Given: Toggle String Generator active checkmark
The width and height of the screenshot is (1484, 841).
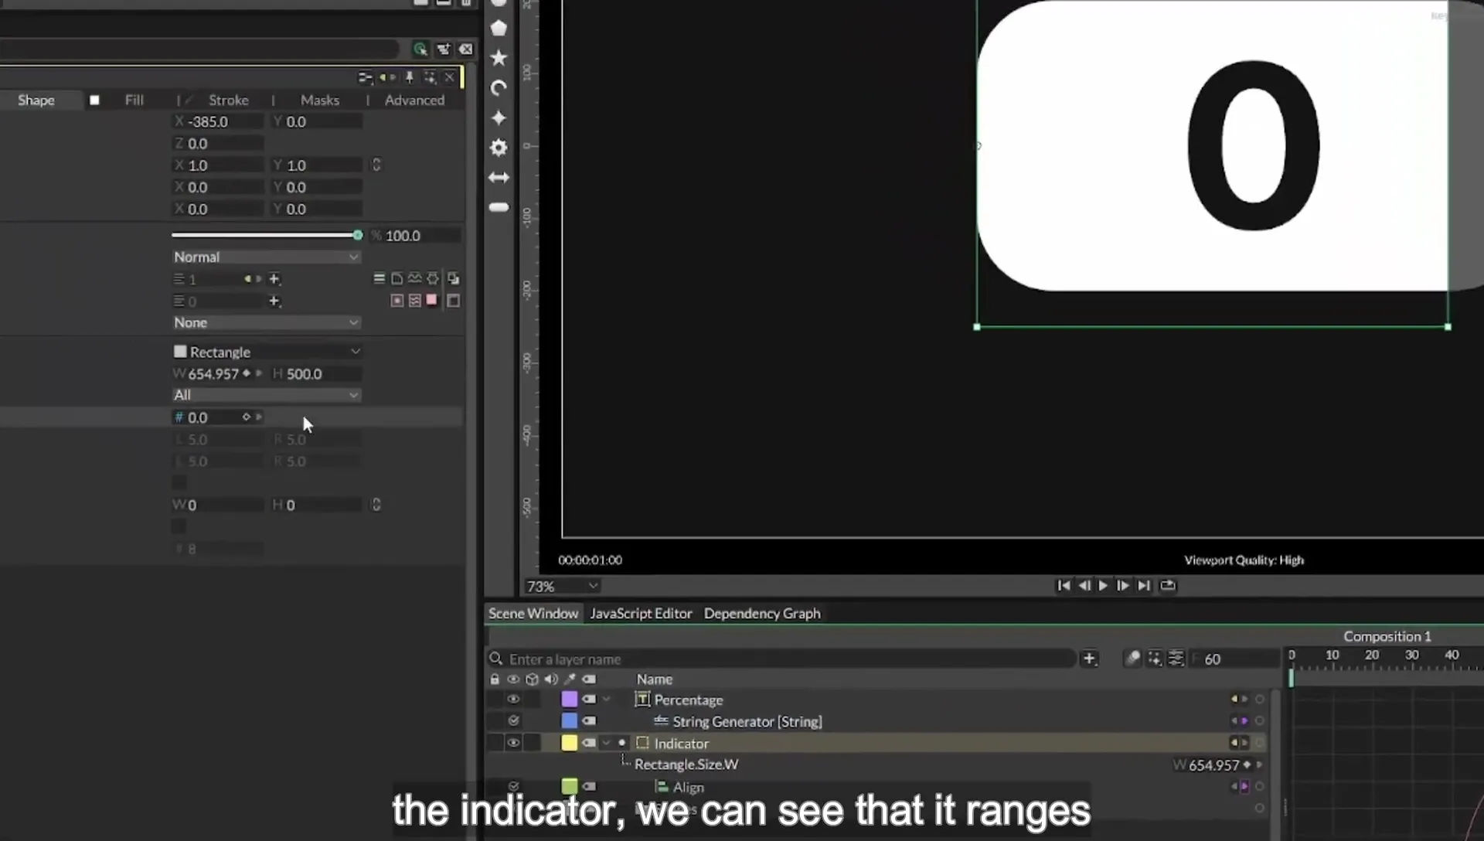Looking at the screenshot, I should click(513, 720).
